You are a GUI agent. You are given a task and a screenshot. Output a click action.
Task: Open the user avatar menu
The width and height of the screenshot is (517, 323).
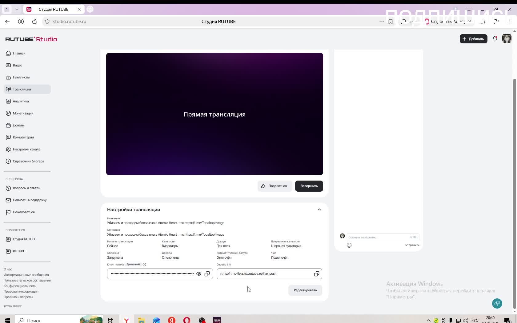tap(507, 39)
